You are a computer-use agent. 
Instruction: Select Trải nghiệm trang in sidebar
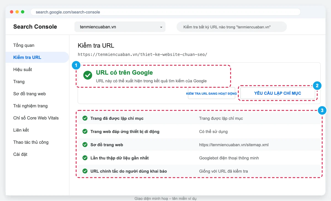(30, 106)
